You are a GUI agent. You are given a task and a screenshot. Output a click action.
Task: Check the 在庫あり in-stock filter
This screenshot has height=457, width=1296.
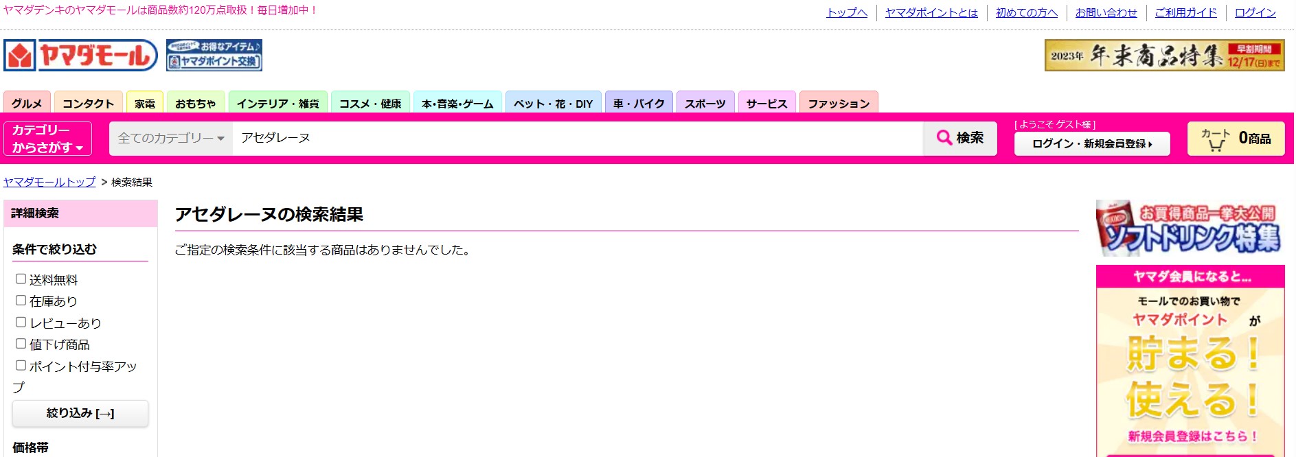coord(21,301)
